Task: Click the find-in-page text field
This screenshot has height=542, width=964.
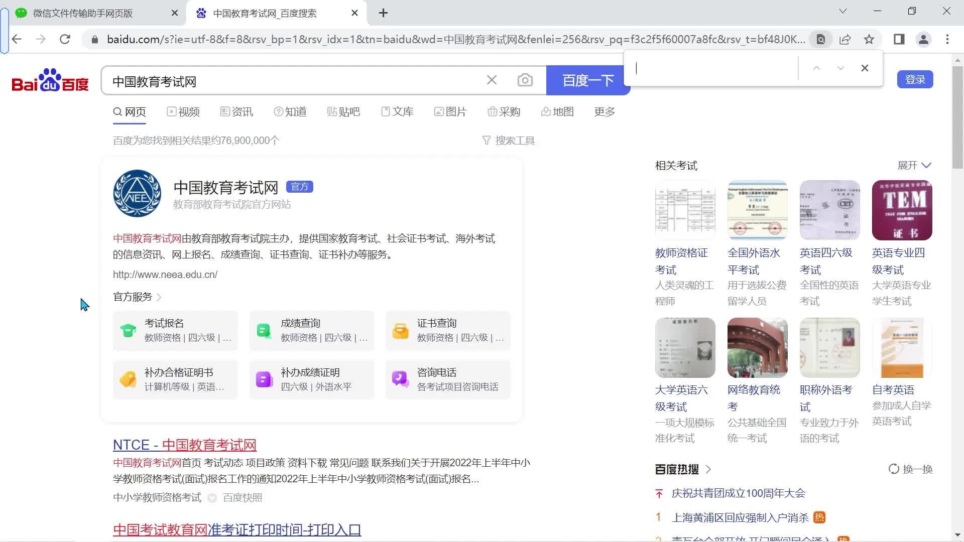Action: [x=714, y=68]
